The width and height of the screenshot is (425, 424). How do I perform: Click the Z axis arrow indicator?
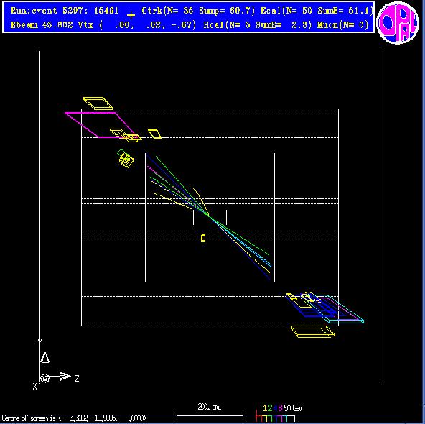tap(65, 377)
